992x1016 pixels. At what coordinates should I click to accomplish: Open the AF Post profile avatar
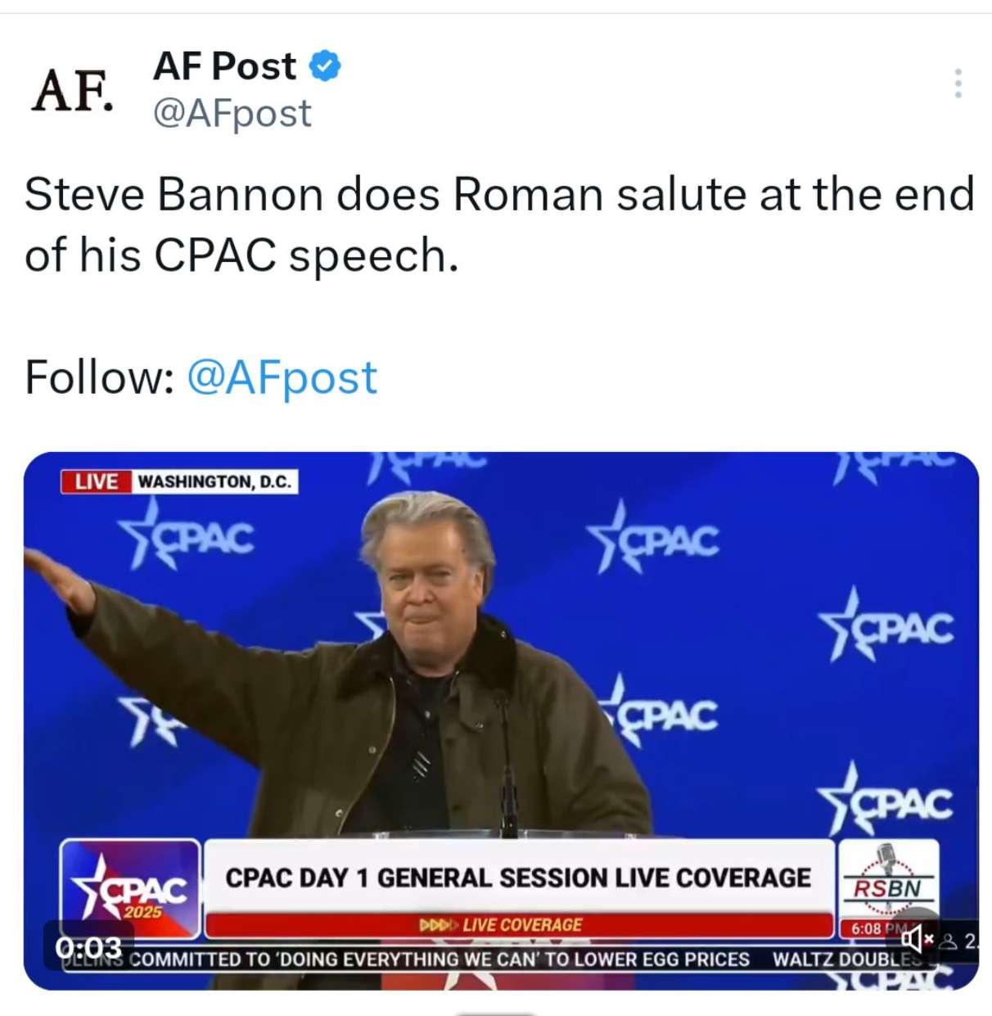point(72,90)
